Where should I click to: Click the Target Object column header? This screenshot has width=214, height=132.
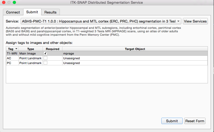tap(135, 49)
